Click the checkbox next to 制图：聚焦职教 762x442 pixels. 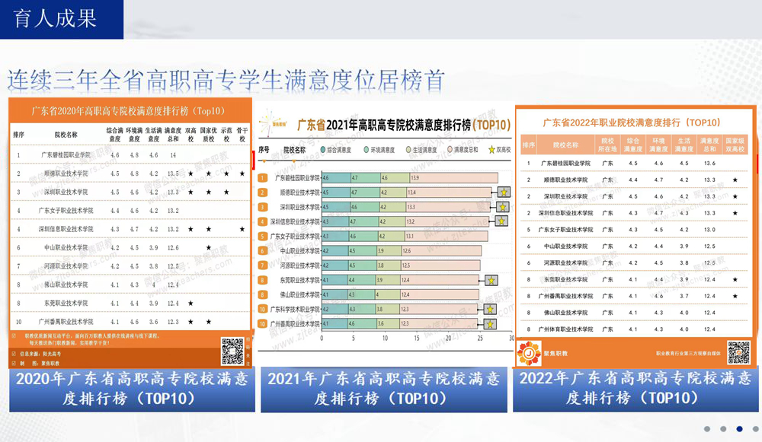(14, 363)
